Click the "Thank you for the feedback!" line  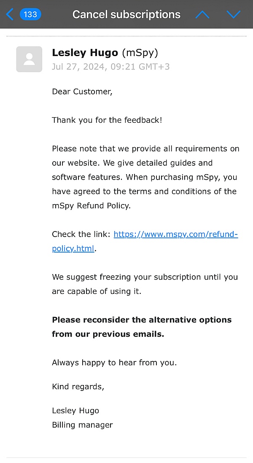tap(107, 120)
